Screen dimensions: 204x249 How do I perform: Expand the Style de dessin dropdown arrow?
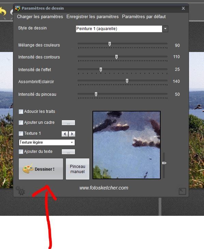pyautogui.click(x=165, y=29)
